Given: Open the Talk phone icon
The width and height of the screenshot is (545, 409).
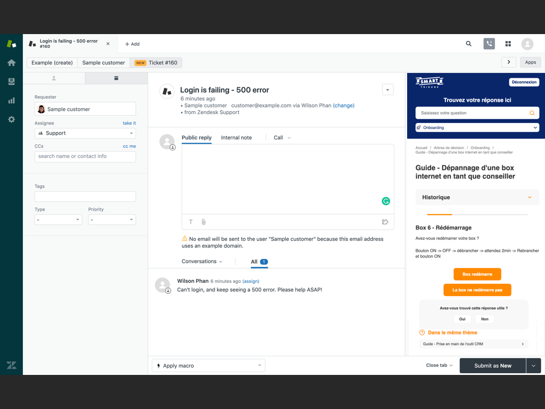Looking at the screenshot, I should 489,44.
